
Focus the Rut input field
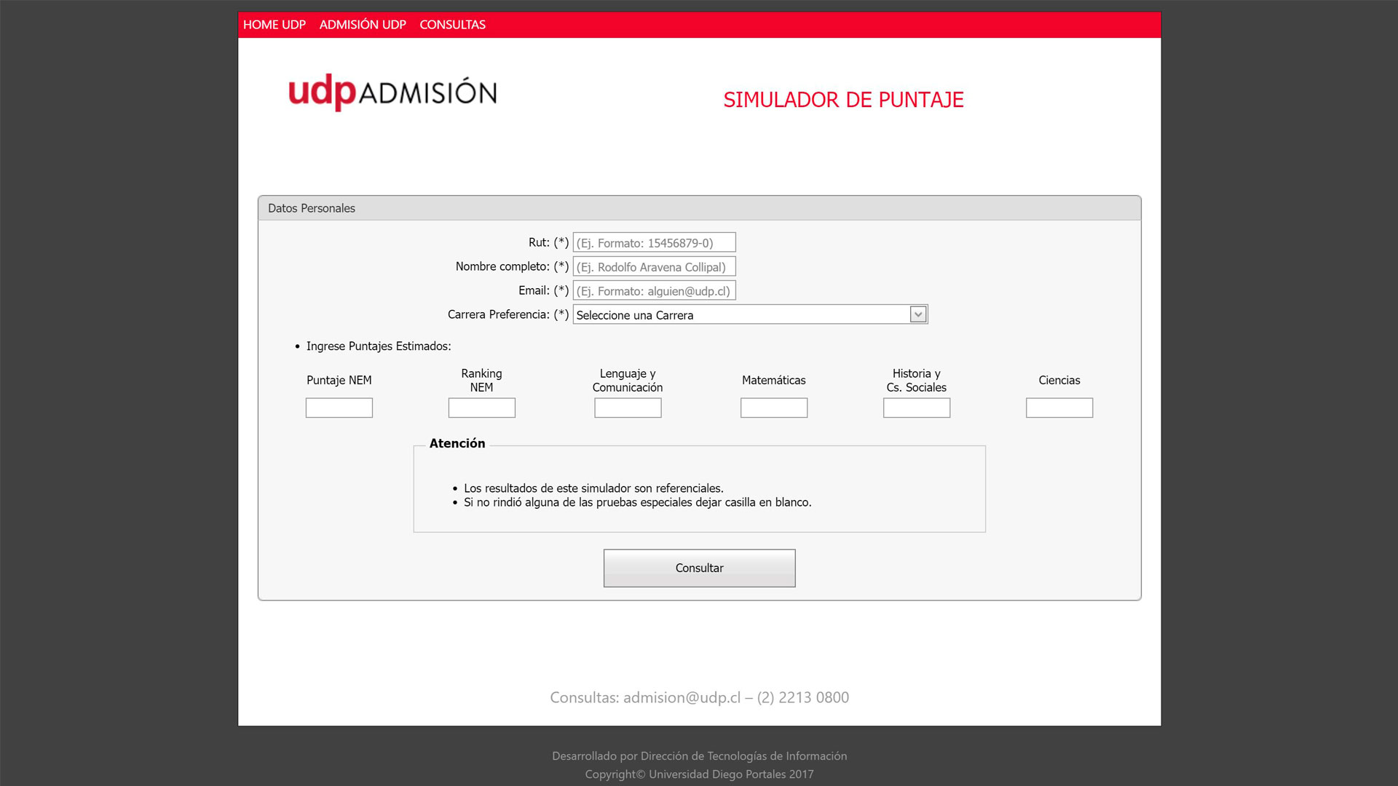654,242
